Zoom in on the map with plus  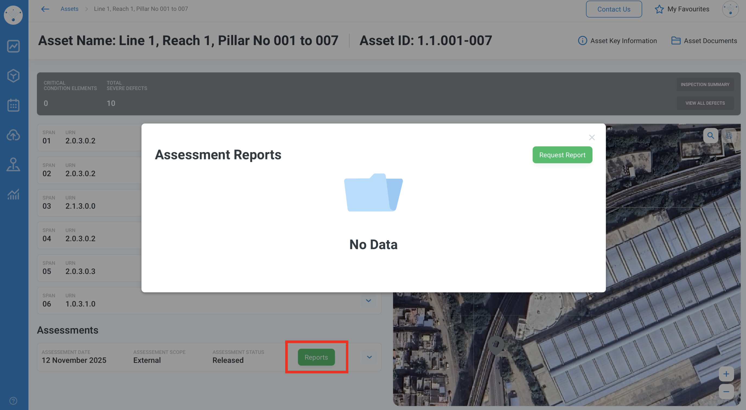[726, 374]
